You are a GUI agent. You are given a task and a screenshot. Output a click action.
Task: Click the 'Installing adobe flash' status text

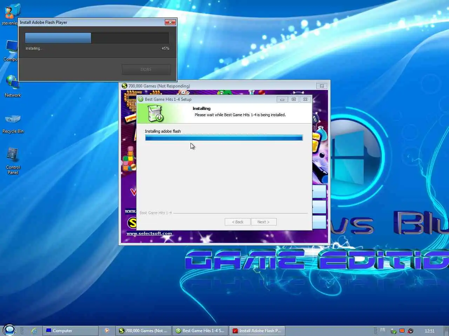pos(163,131)
